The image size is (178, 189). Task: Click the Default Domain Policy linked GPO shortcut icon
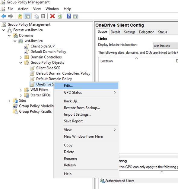(27, 52)
